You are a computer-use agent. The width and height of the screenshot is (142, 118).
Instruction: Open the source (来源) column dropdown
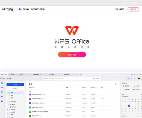coord(68,88)
